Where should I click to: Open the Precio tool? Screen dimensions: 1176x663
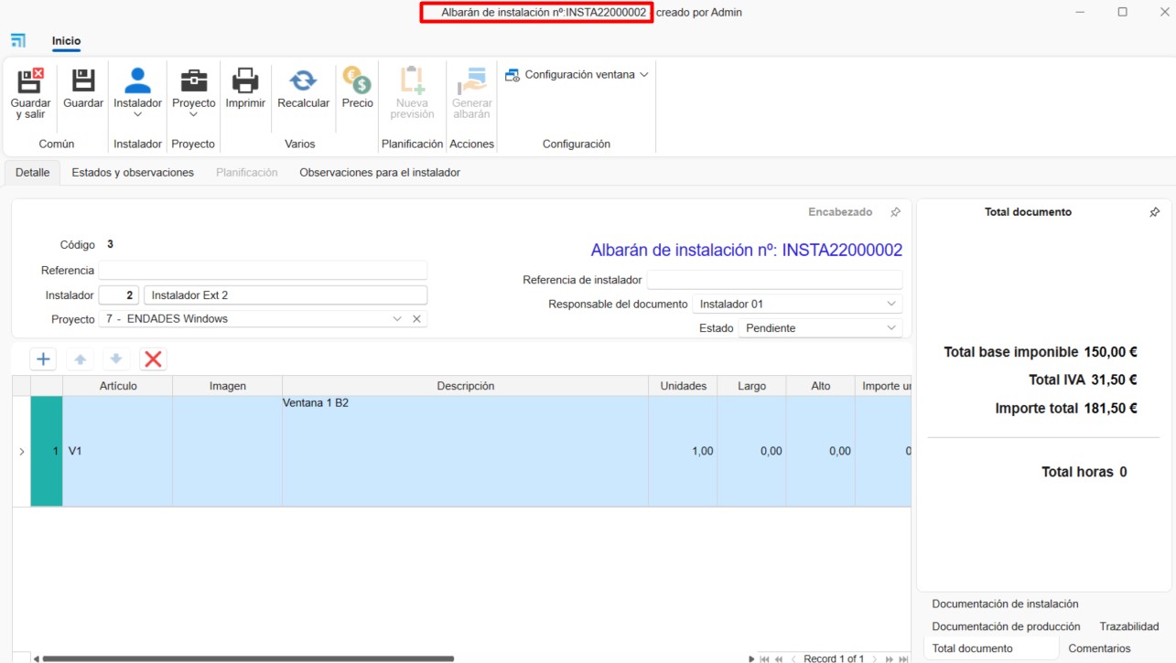(357, 82)
